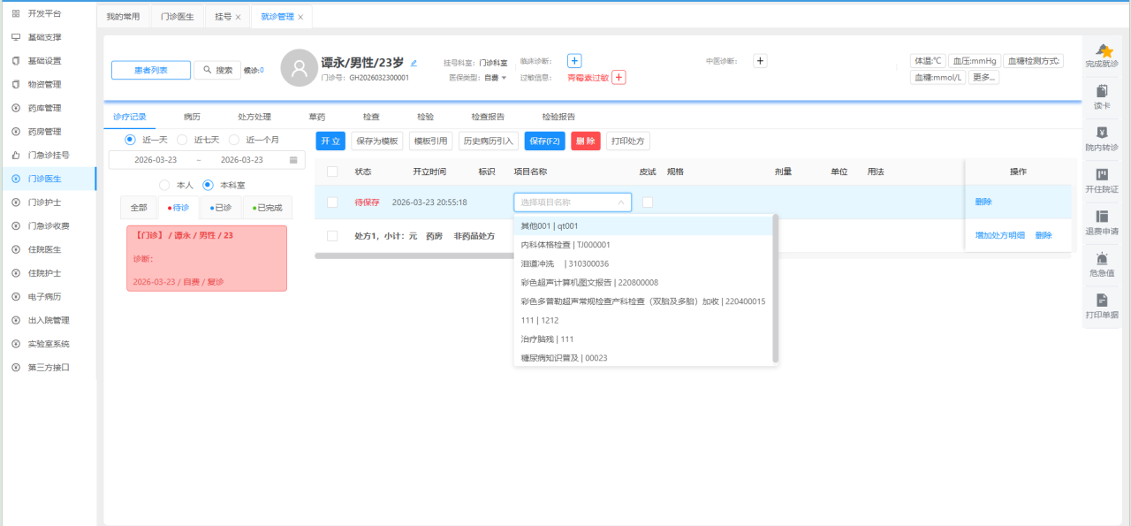1131x526 pixels.
Task: Select patient card 谭永 / 男性 / 23
Action: point(207,258)
